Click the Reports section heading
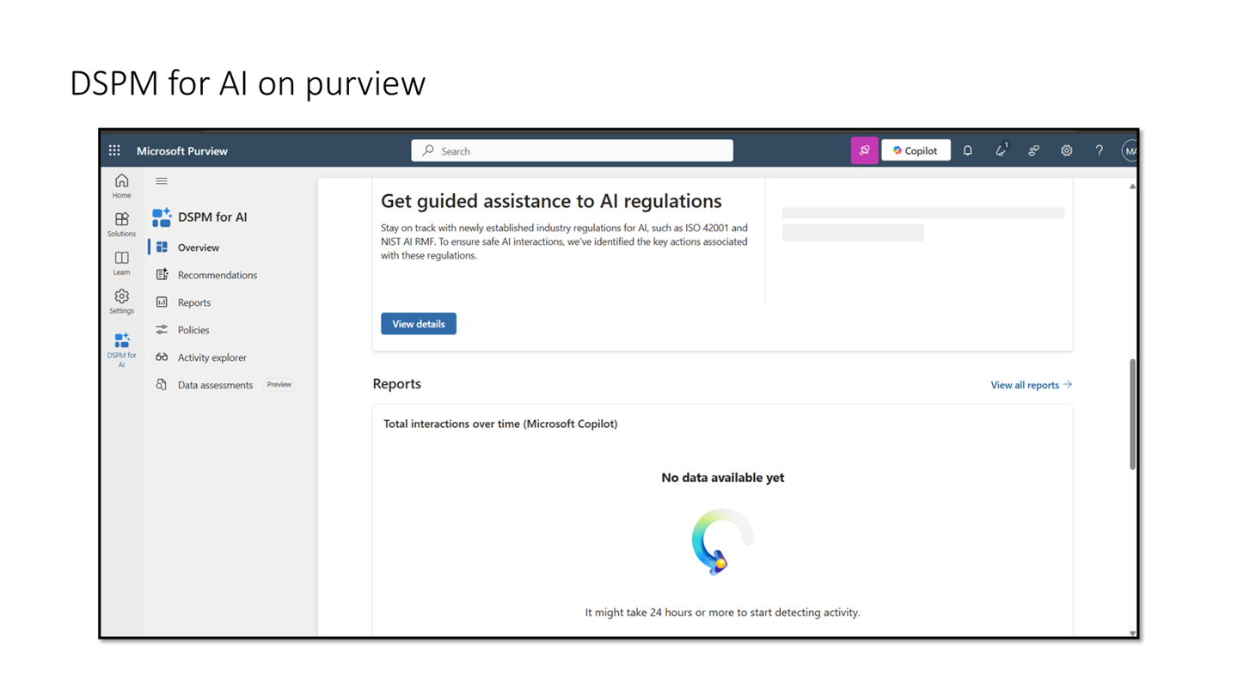Image resolution: width=1238 pixels, height=696 pixels. coord(397,384)
